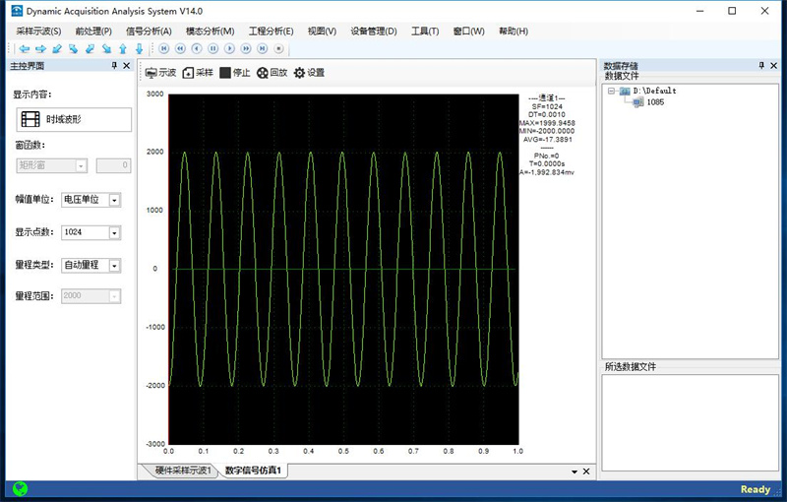This screenshot has height=502, width=787.
Task: Open the document tab list dropdown arrow
Action: [x=575, y=471]
